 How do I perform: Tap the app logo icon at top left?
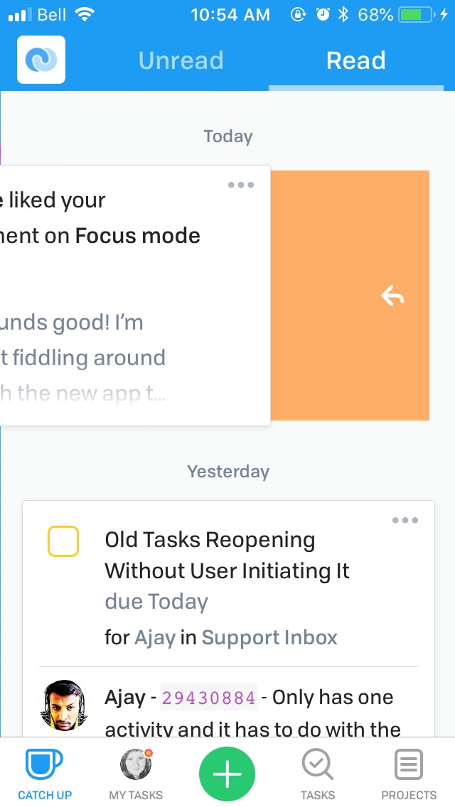(x=41, y=60)
